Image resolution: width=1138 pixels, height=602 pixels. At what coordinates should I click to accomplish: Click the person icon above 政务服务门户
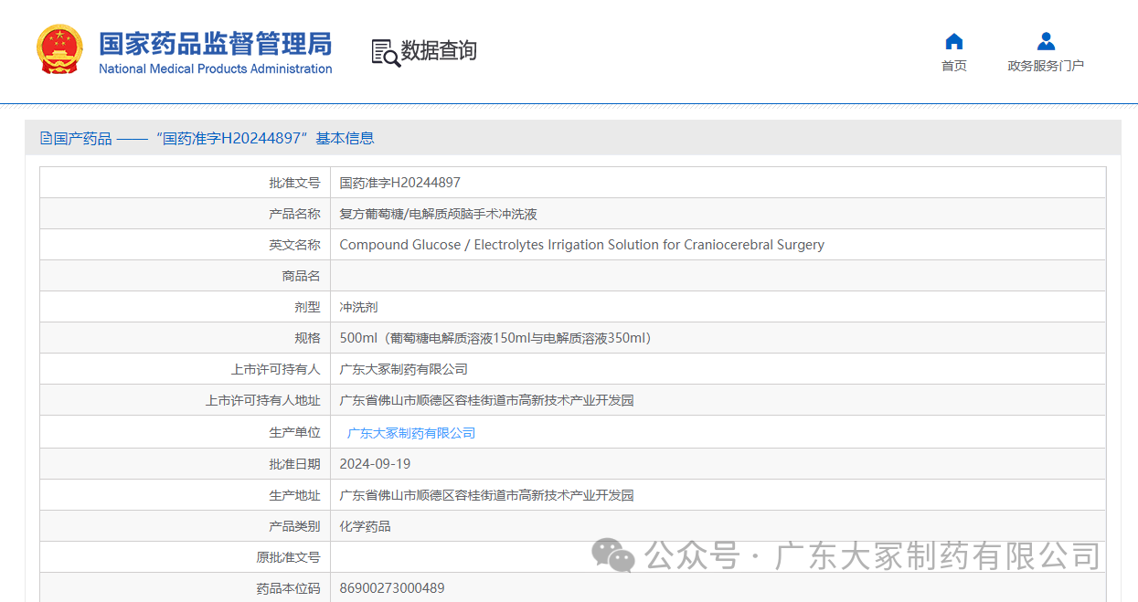1046,42
